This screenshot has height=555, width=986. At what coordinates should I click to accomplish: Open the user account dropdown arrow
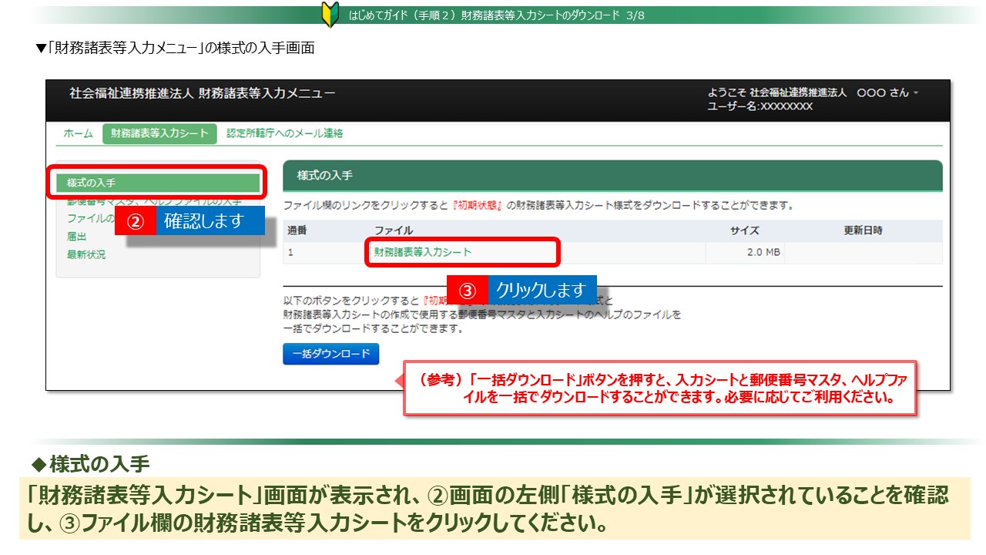tap(916, 93)
